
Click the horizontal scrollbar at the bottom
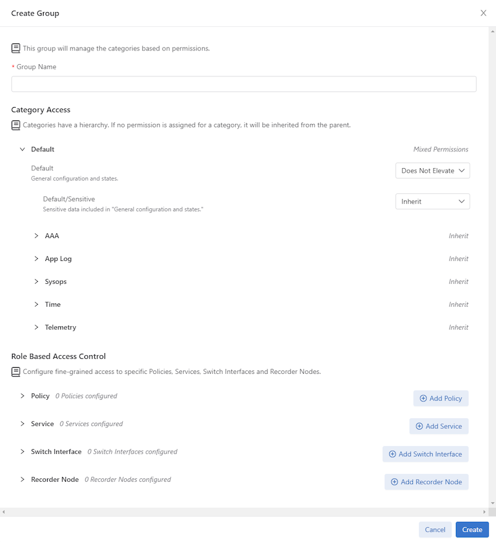coord(244,512)
